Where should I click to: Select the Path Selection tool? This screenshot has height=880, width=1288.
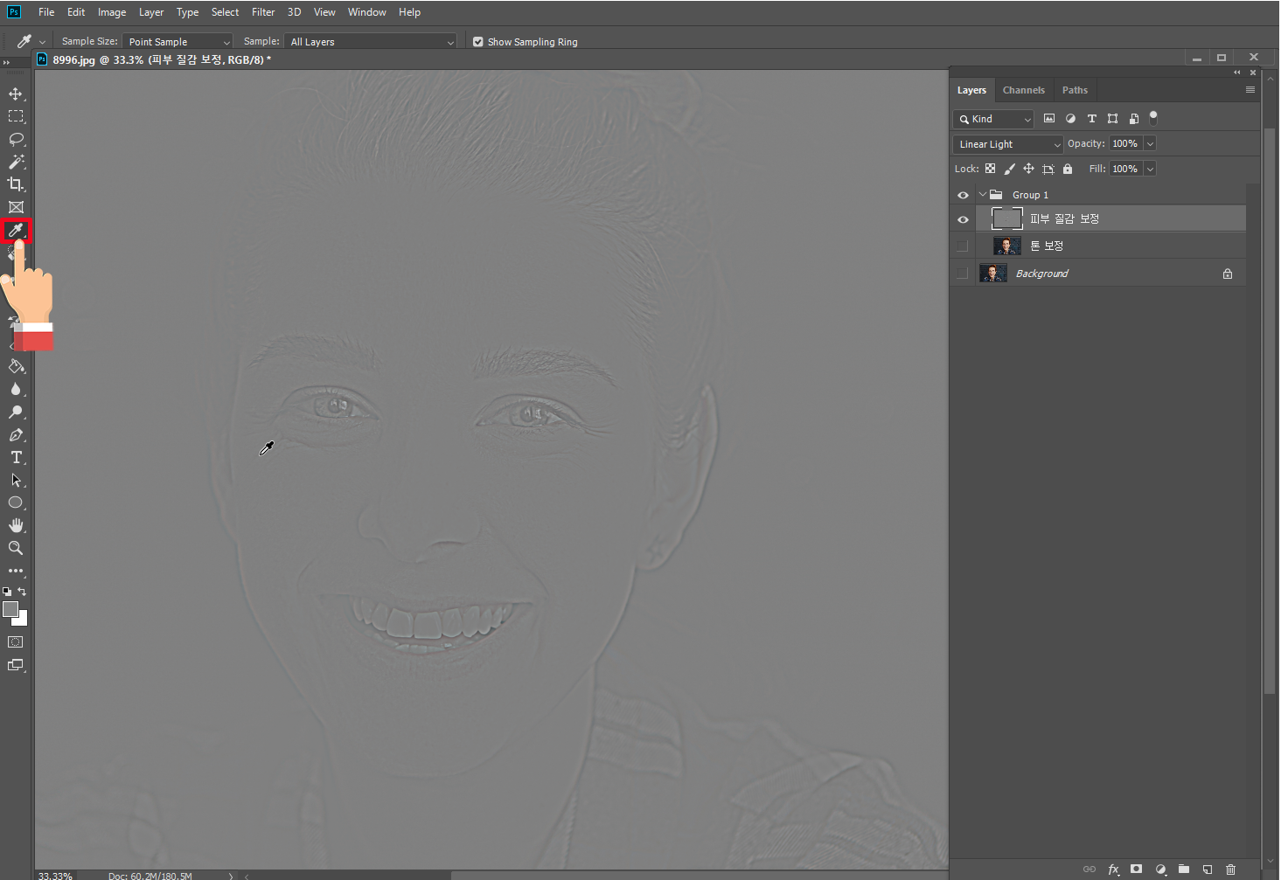click(x=16, y=480)
